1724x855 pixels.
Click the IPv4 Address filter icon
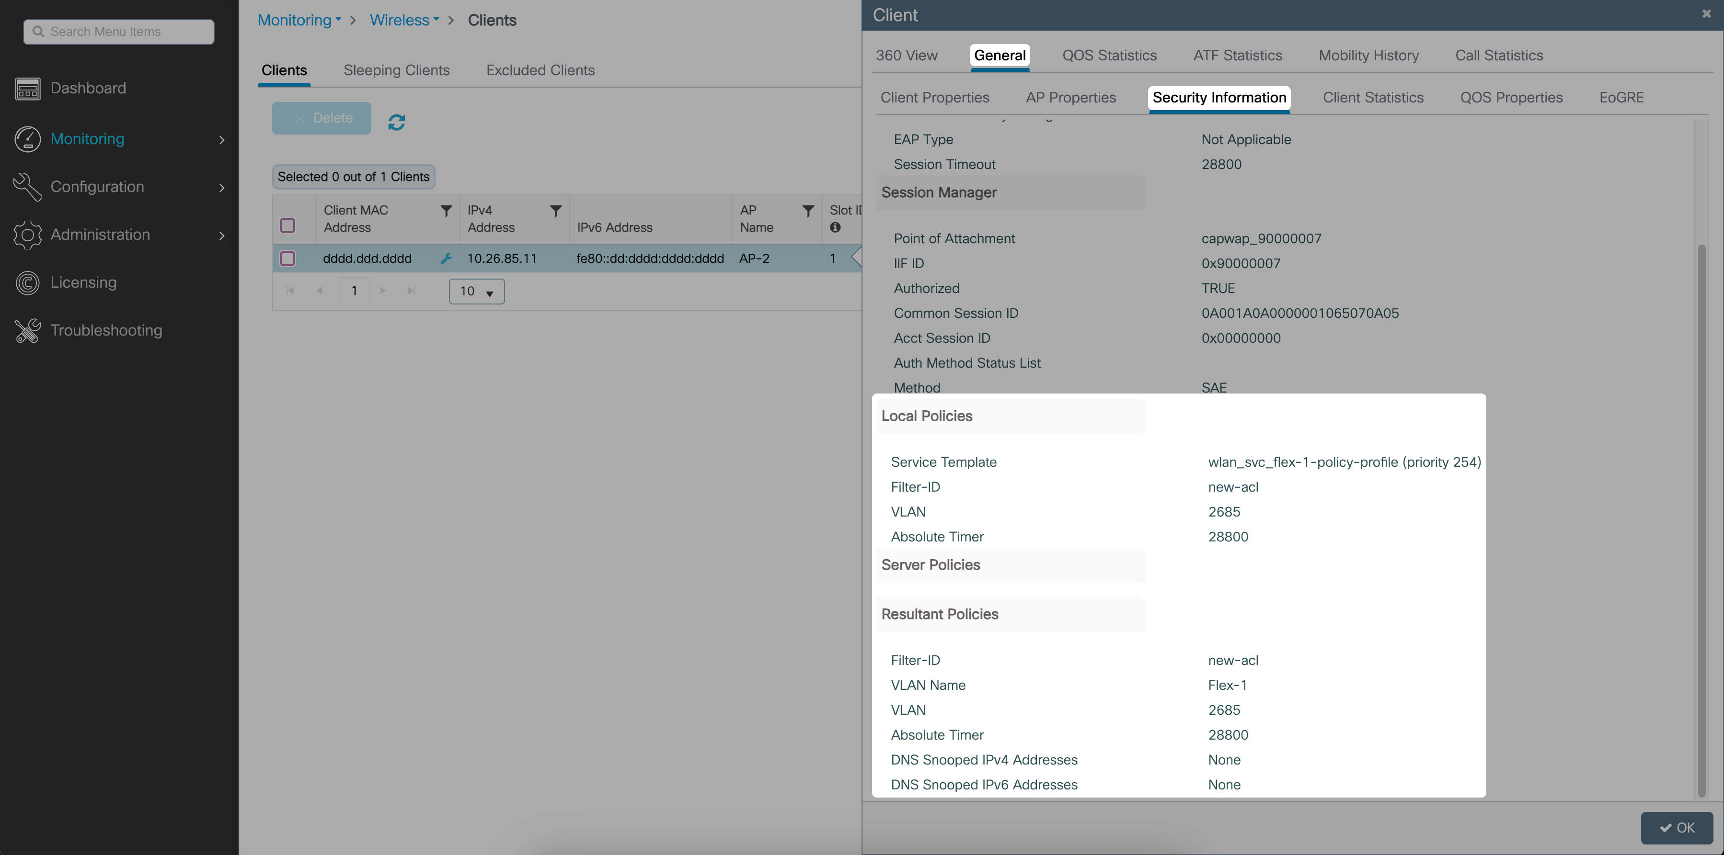(555, 211)
